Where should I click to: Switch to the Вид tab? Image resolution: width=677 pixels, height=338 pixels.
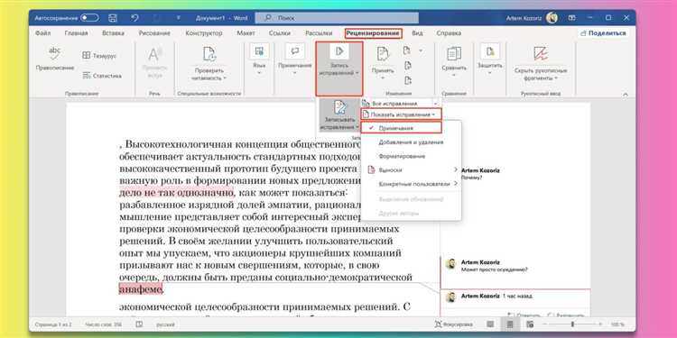(417, 33)
